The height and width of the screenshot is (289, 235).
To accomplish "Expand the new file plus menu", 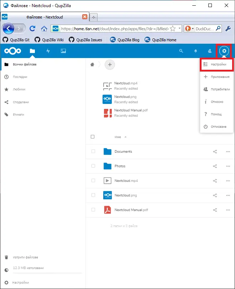I will 110,64.
